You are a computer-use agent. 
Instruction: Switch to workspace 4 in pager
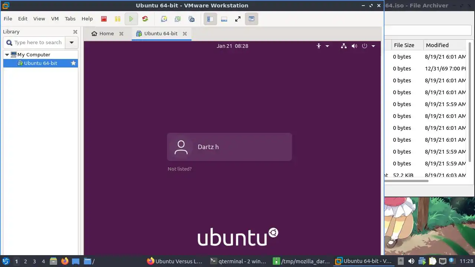[x=43, y=261]
